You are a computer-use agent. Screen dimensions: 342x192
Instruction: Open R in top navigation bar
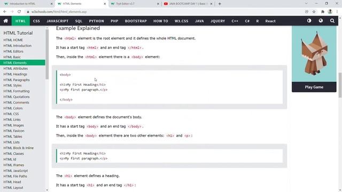pyautogui.click(x=258, y=21)
